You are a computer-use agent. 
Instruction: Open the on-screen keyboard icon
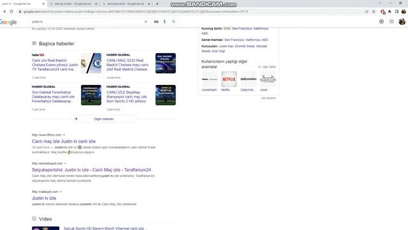pyautogui.click(x=156, y=22)
